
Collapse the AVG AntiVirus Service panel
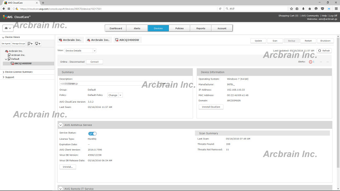click(x=61, y=125)
